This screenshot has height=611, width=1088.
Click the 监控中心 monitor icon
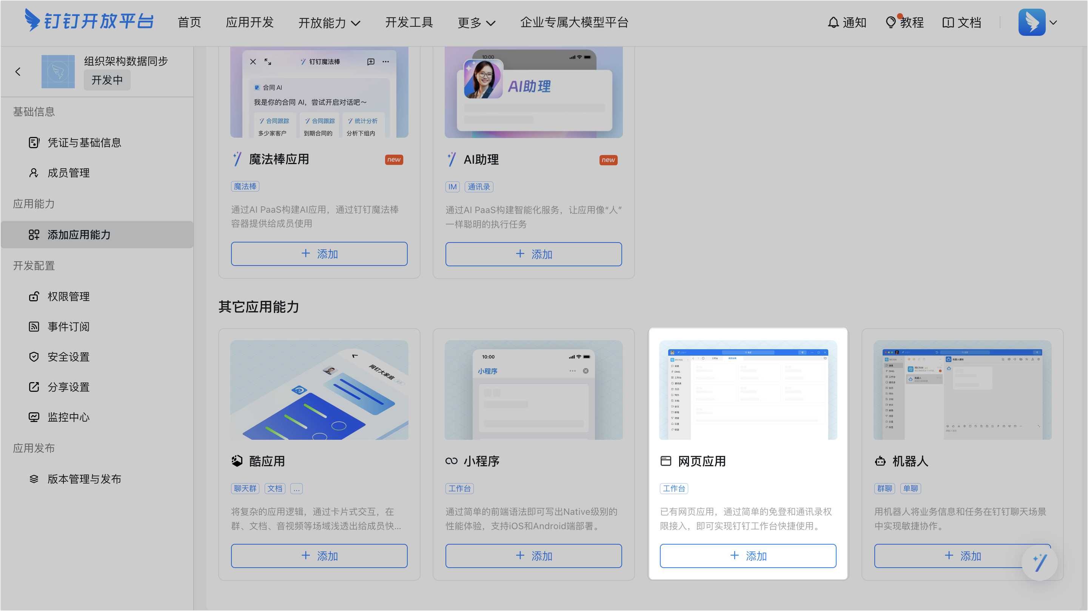click(x=34, y=417)
